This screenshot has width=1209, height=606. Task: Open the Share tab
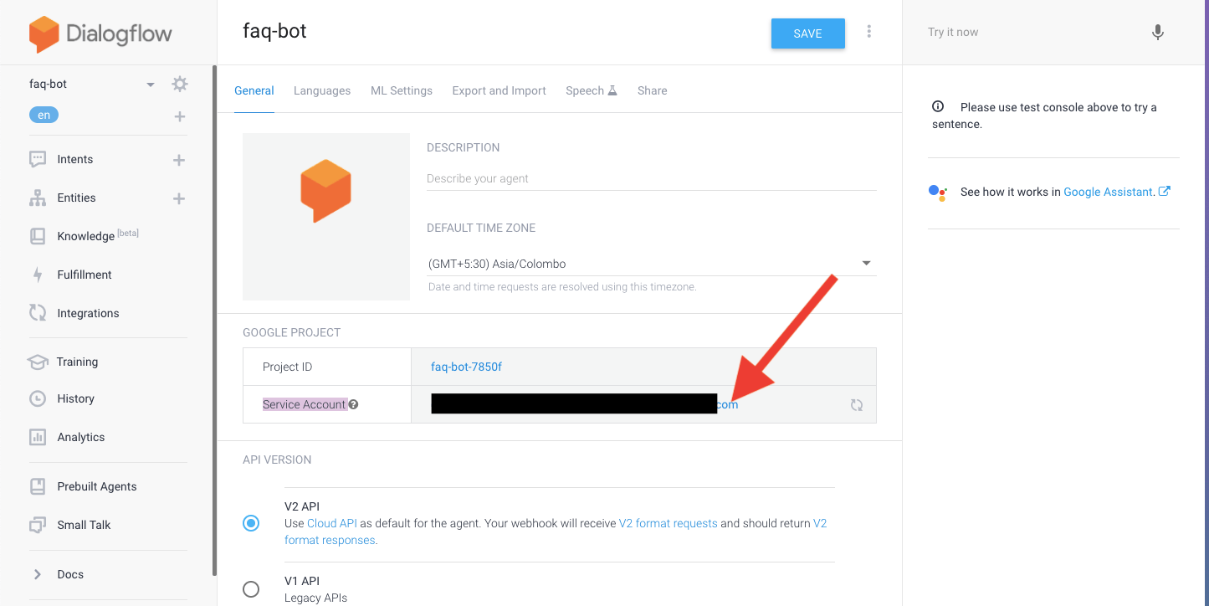click(653, 90)
